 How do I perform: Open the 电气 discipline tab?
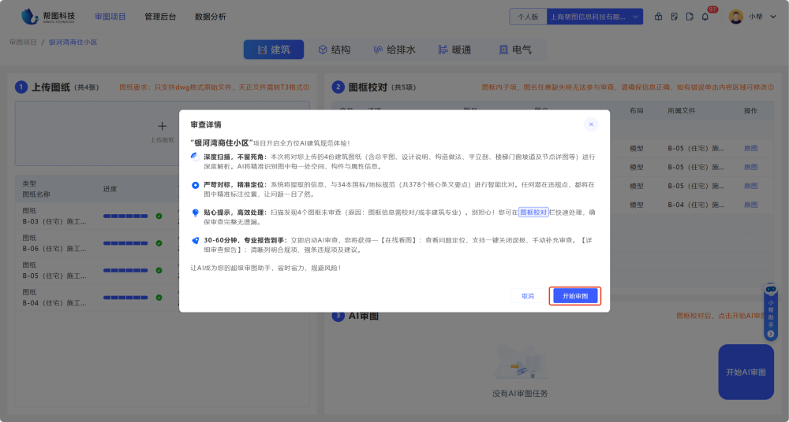pyautogui.click(x=514, y=50)
